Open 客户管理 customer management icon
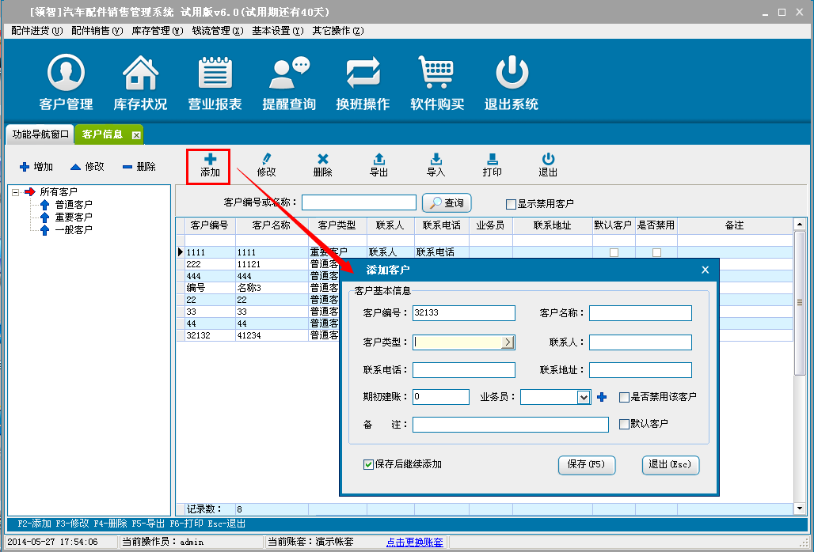Image resolution: width=814 pixels, height=552 pixels. 66,74
